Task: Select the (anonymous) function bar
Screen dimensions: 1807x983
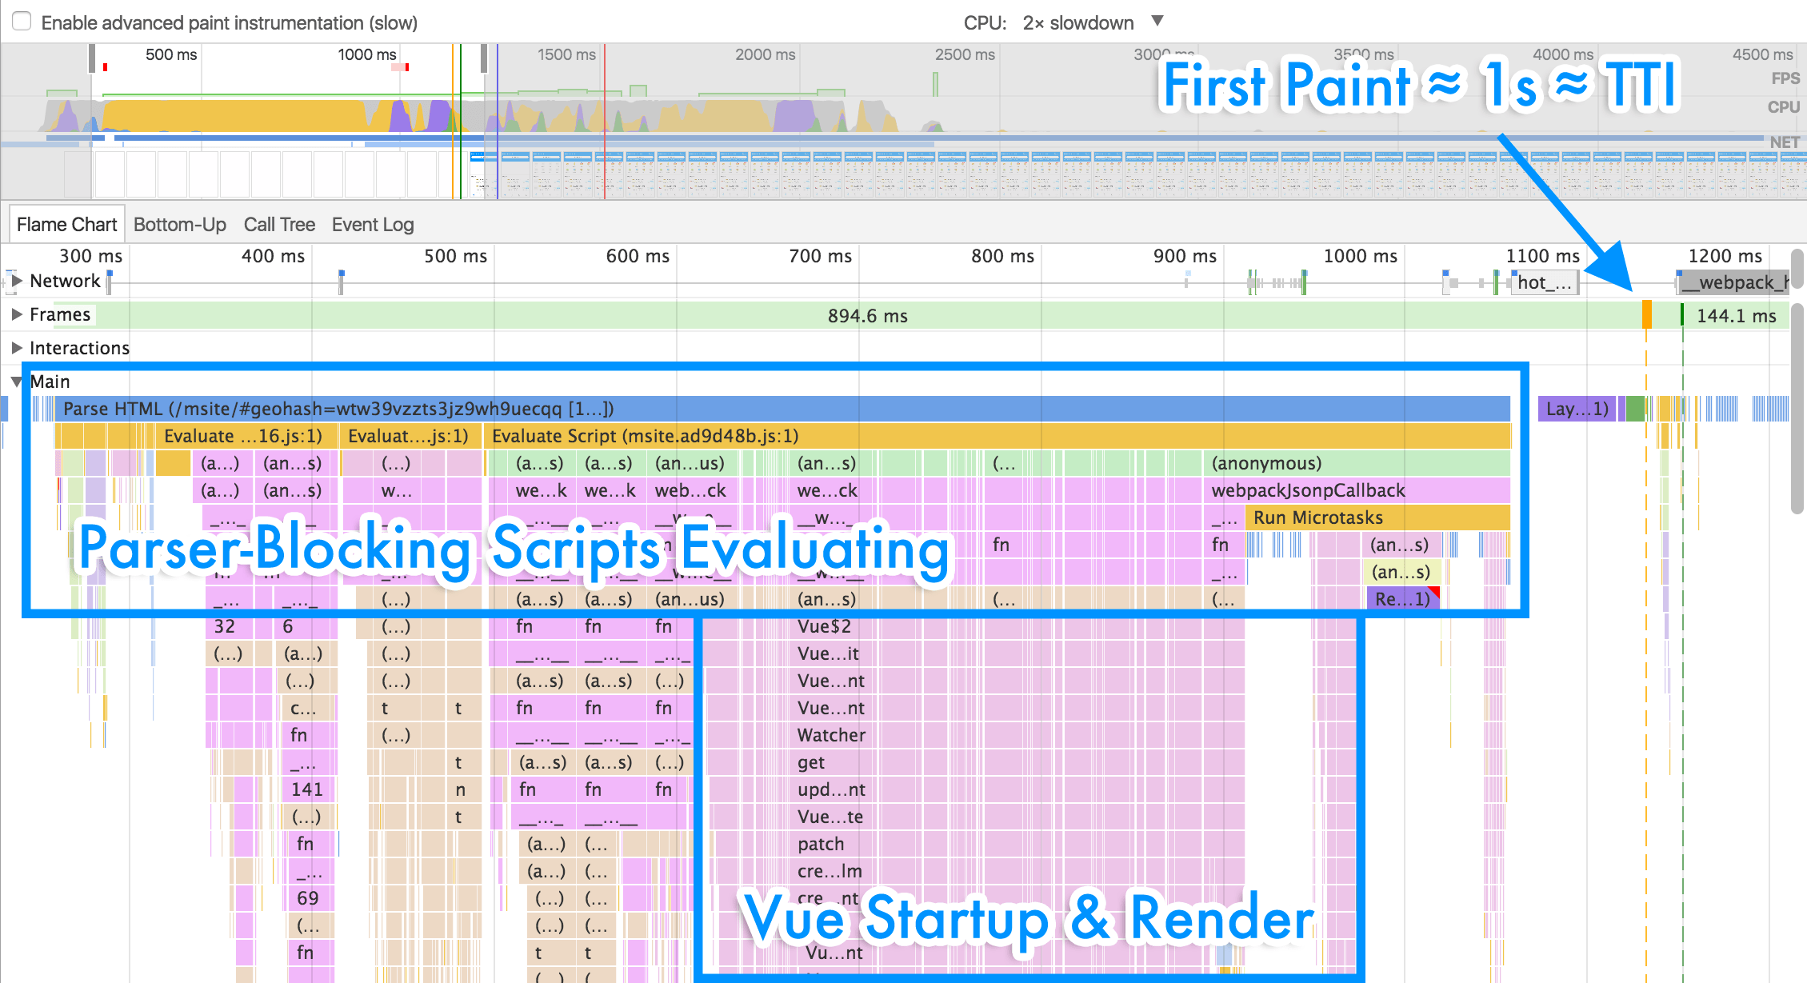Action: click(1357, 463)
